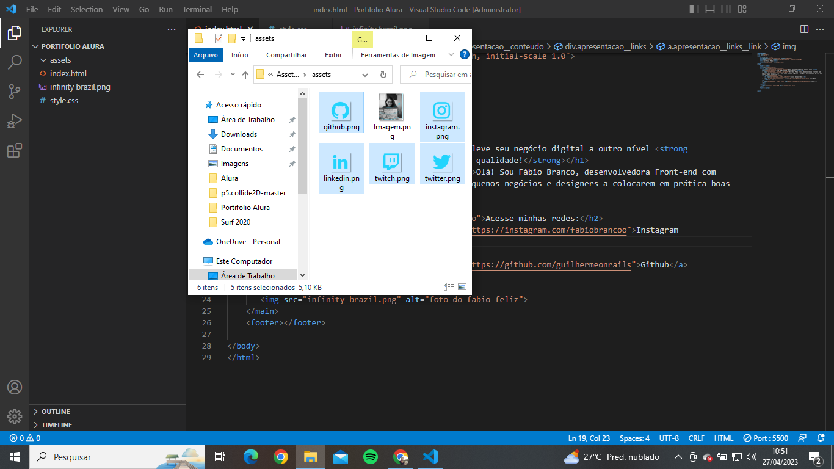Switch File Explorer to details view
This screenshot has width=834, height=469.
click(449, 287)
